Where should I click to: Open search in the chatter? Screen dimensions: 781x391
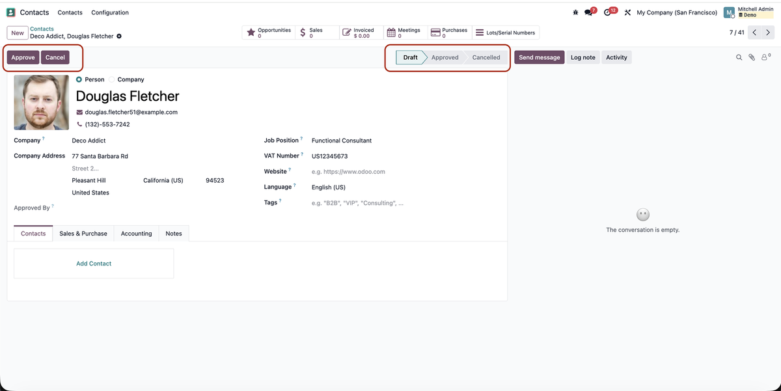[739, 57]
